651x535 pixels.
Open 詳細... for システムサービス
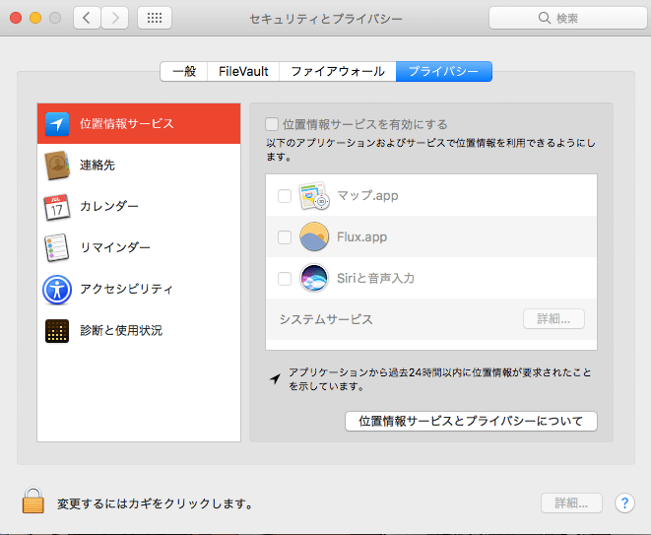pos(553,319)
